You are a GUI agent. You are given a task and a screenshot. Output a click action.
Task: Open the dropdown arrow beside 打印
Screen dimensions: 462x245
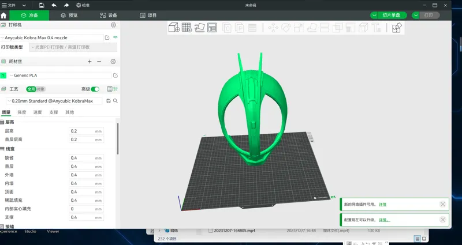[416, 16]
